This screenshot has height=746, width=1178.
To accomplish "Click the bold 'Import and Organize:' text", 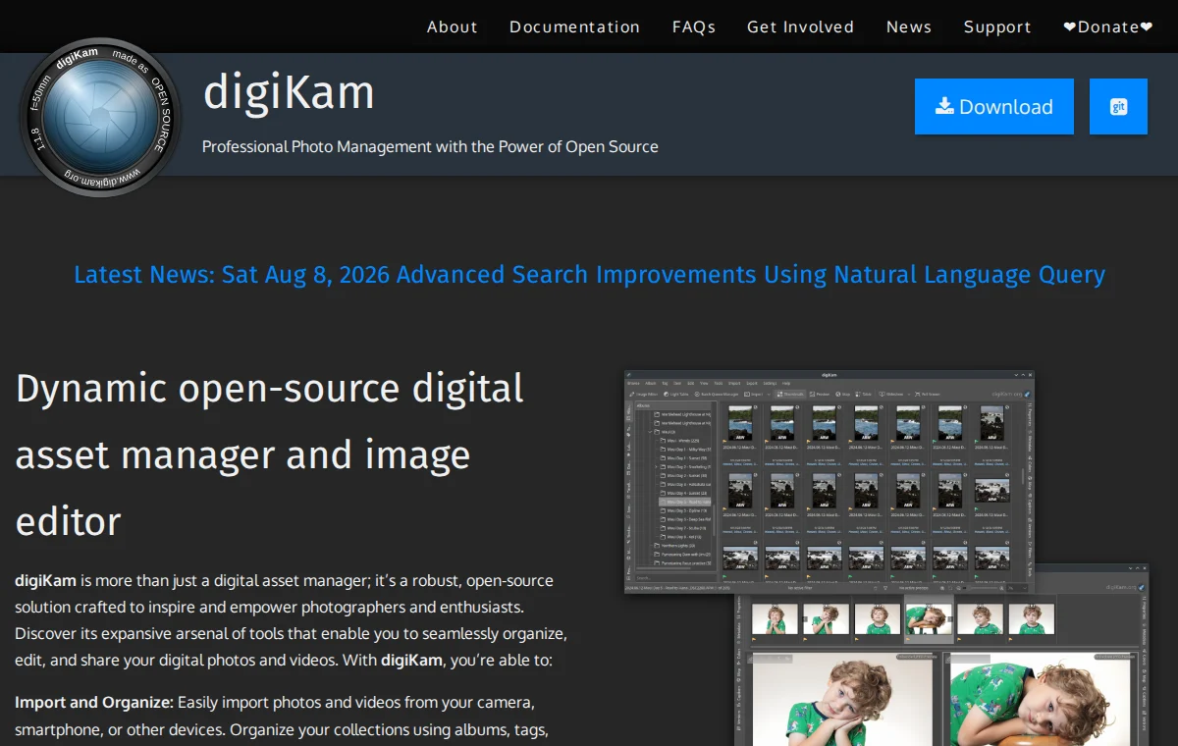I will tap(94, 702).
